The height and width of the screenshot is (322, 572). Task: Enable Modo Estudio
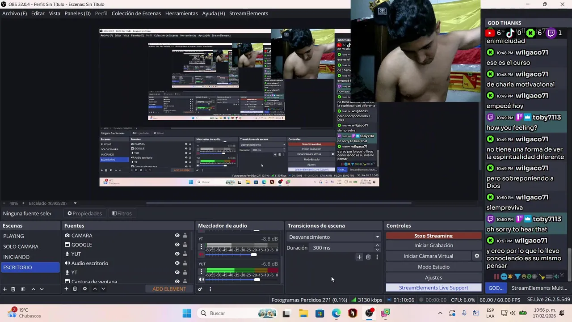tap(433, 267)
